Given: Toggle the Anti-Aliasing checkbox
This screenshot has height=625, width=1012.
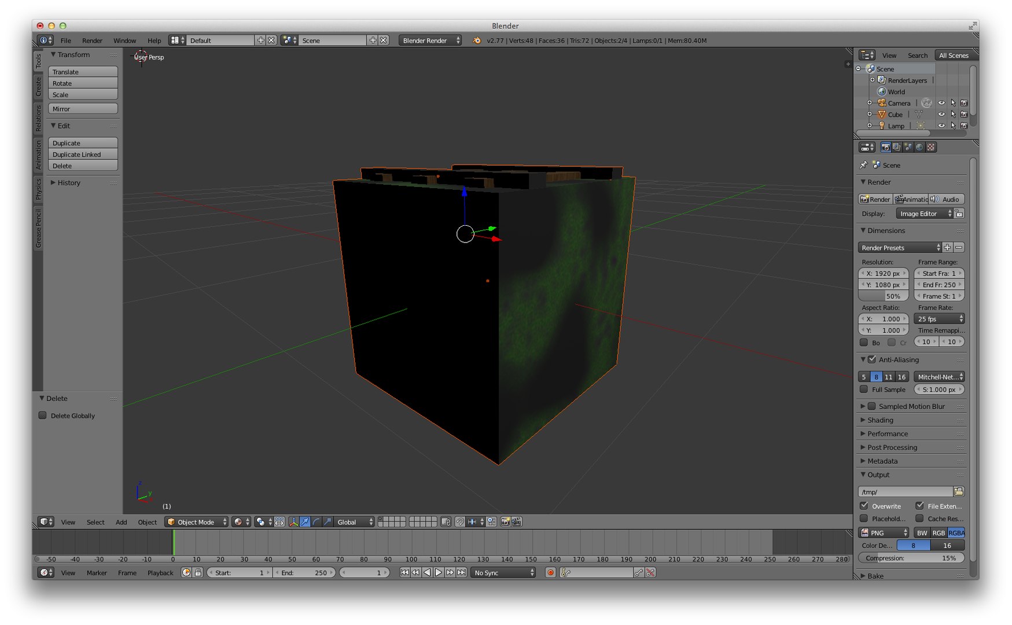Looking at the screenshot, I should pos(872,359).
